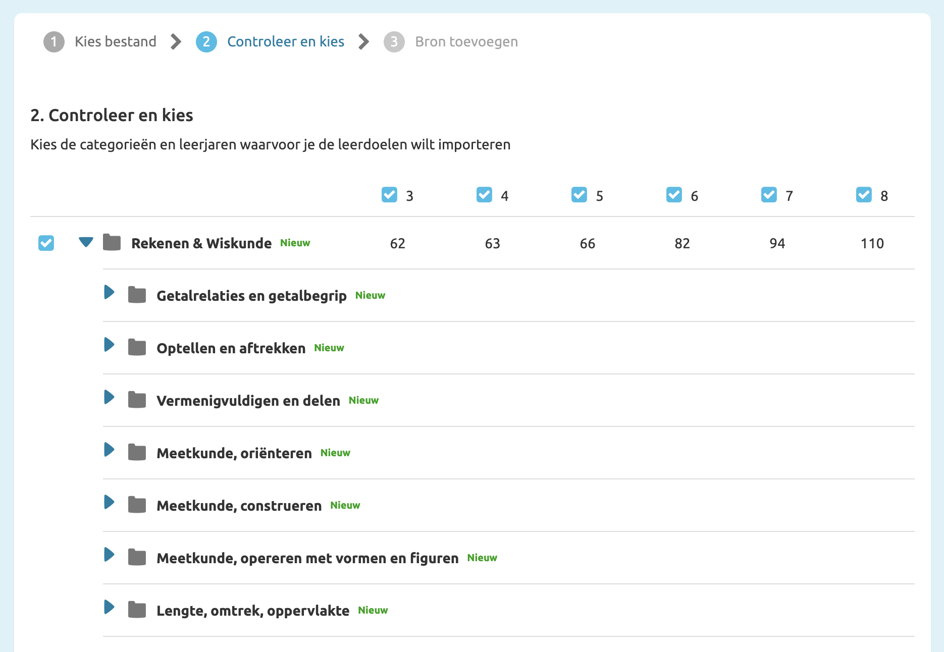Uncheck leerjaar 3 column checkbox
Screen dimensions: 944x652
point(389,195)
